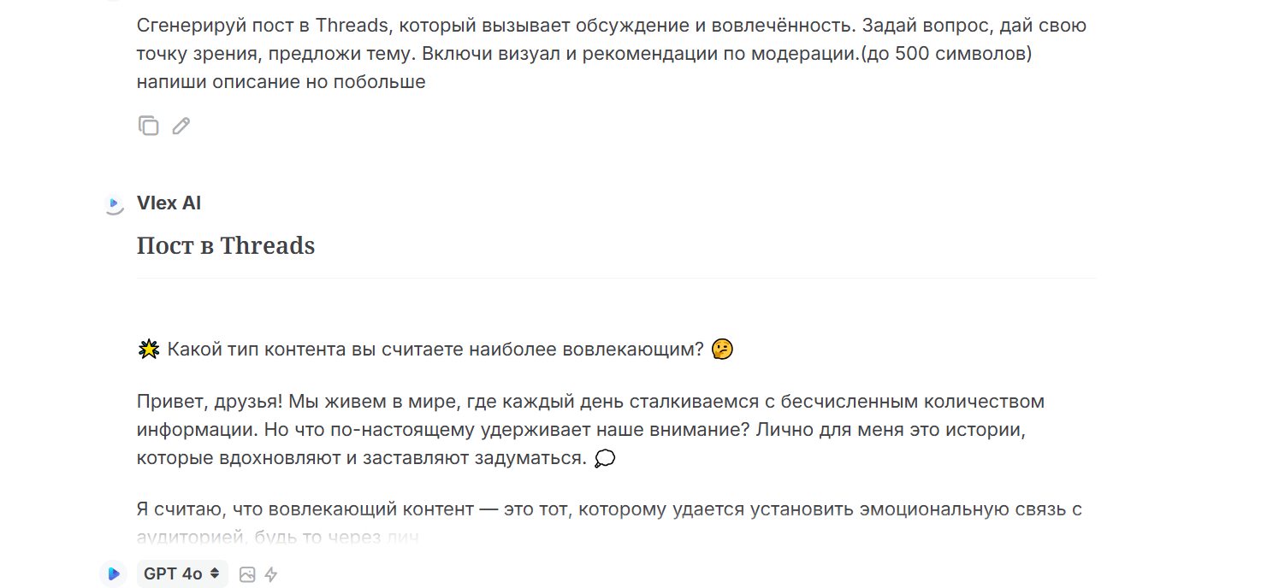Click the paragraph starting Я считаю
Viewport: 1273px width, 588px height.
point(609,509)
